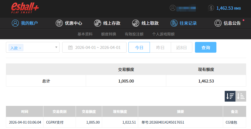The image size is (251, 129).
Task: Click the calendar icon in date field
Action: click(x=70, y=48)
